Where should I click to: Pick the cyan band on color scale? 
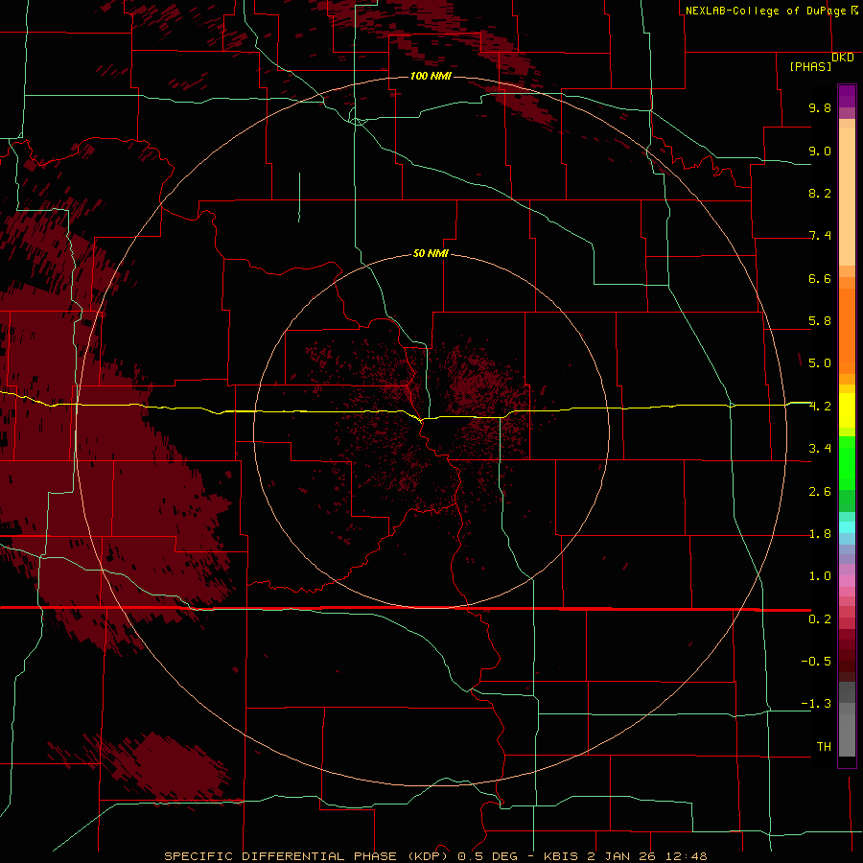847,527
